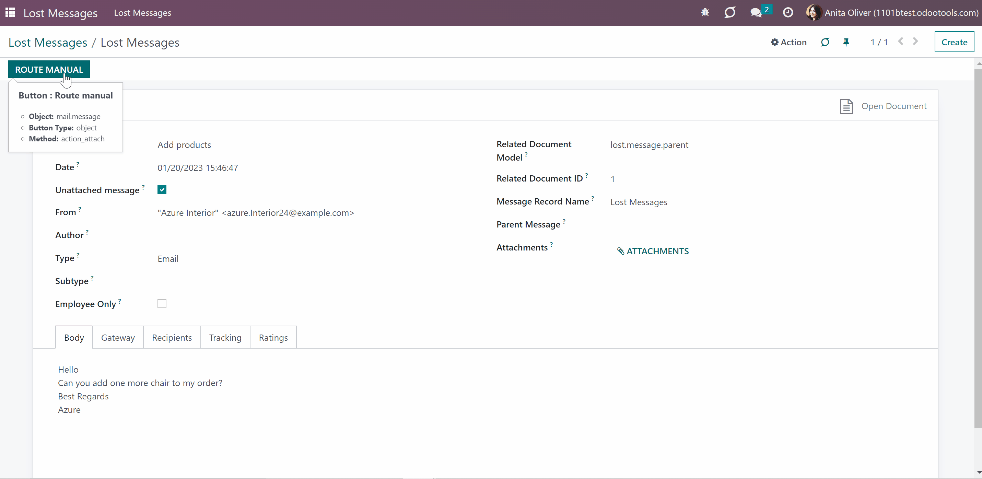The image size is (982, 479).
Task: Click help mark next to From
Action: point(80,209)
